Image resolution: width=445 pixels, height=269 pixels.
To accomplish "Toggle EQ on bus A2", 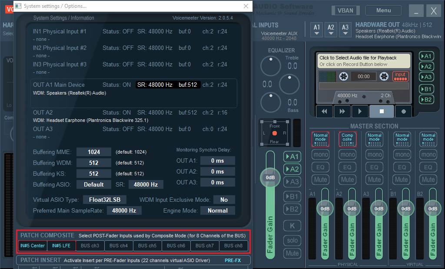I will point(347,167).
